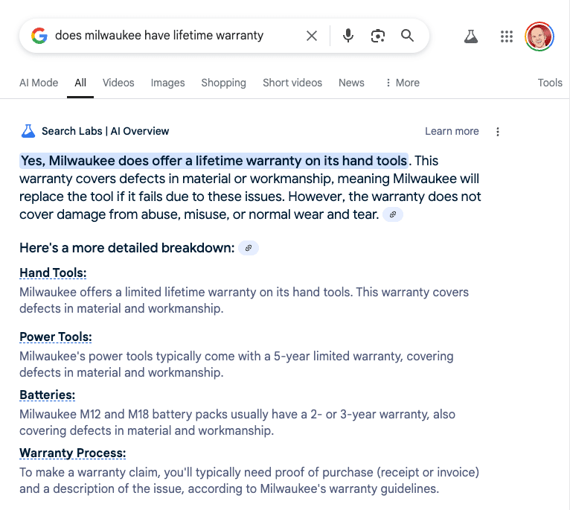
Task: Switch to Videos tab
Action: (118, 83)
